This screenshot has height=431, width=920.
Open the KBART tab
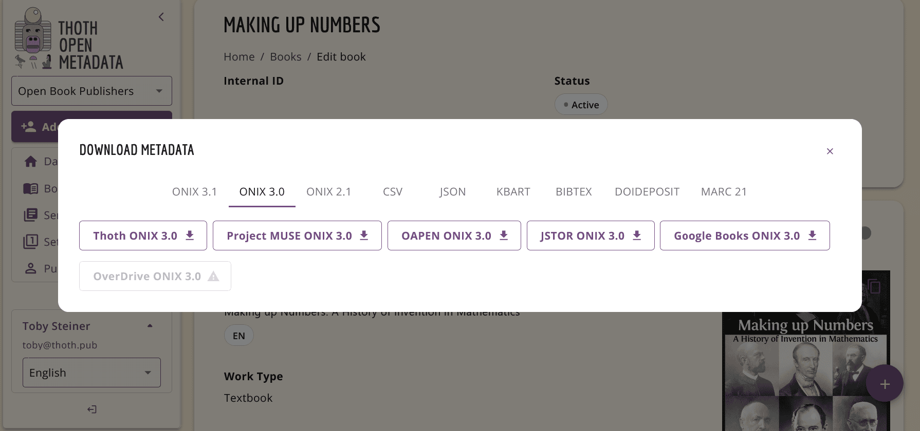pyautogui.click(x=513, y=192)
